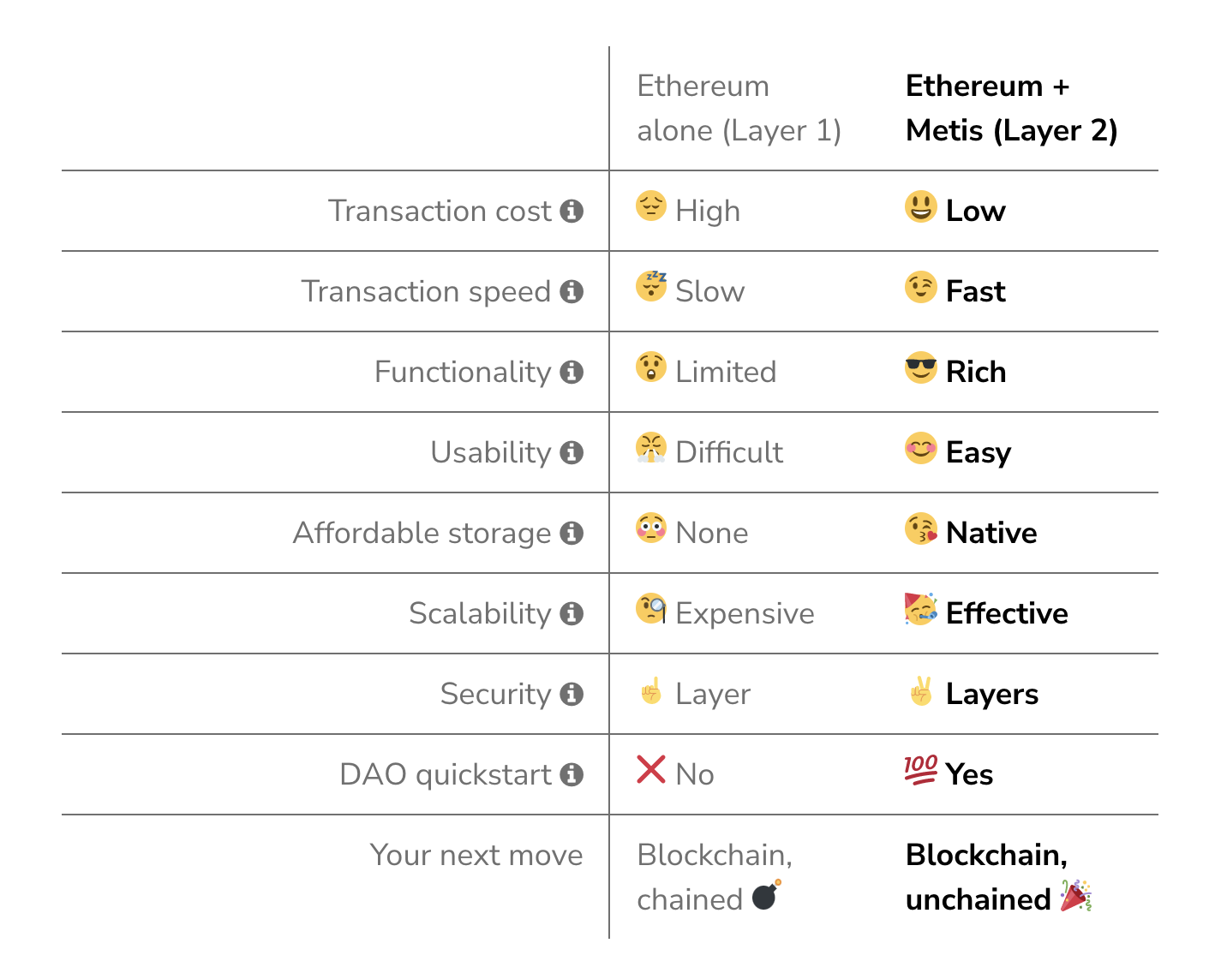Image resolution: width=1227 pixels, height=973 pixels.
Task: Click the info icon beside Transaction cost
Action: 572,211
